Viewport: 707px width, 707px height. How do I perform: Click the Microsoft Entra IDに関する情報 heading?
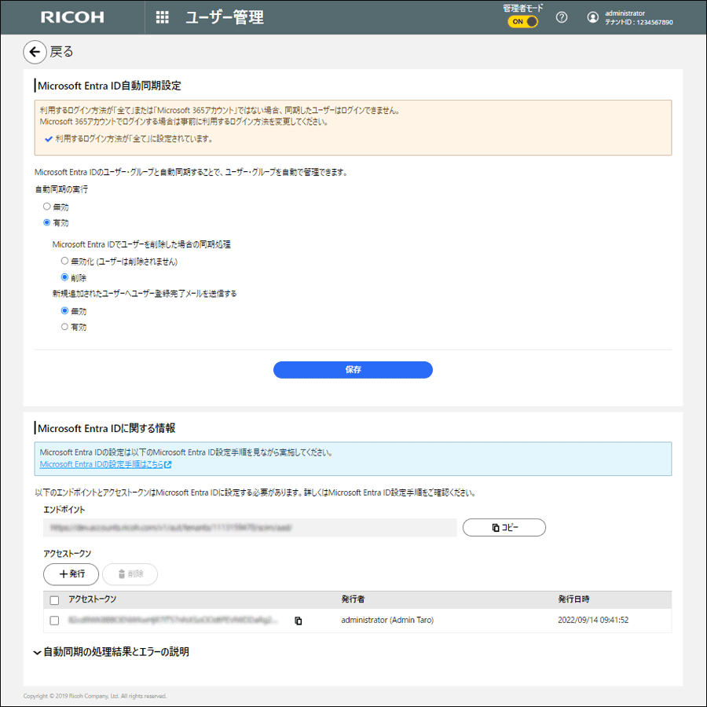click(x=107, y=428)
